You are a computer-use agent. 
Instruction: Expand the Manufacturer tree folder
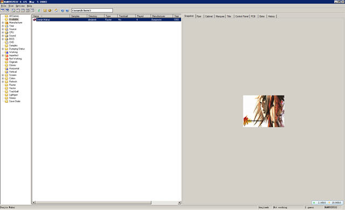click(x=3, y=23)
